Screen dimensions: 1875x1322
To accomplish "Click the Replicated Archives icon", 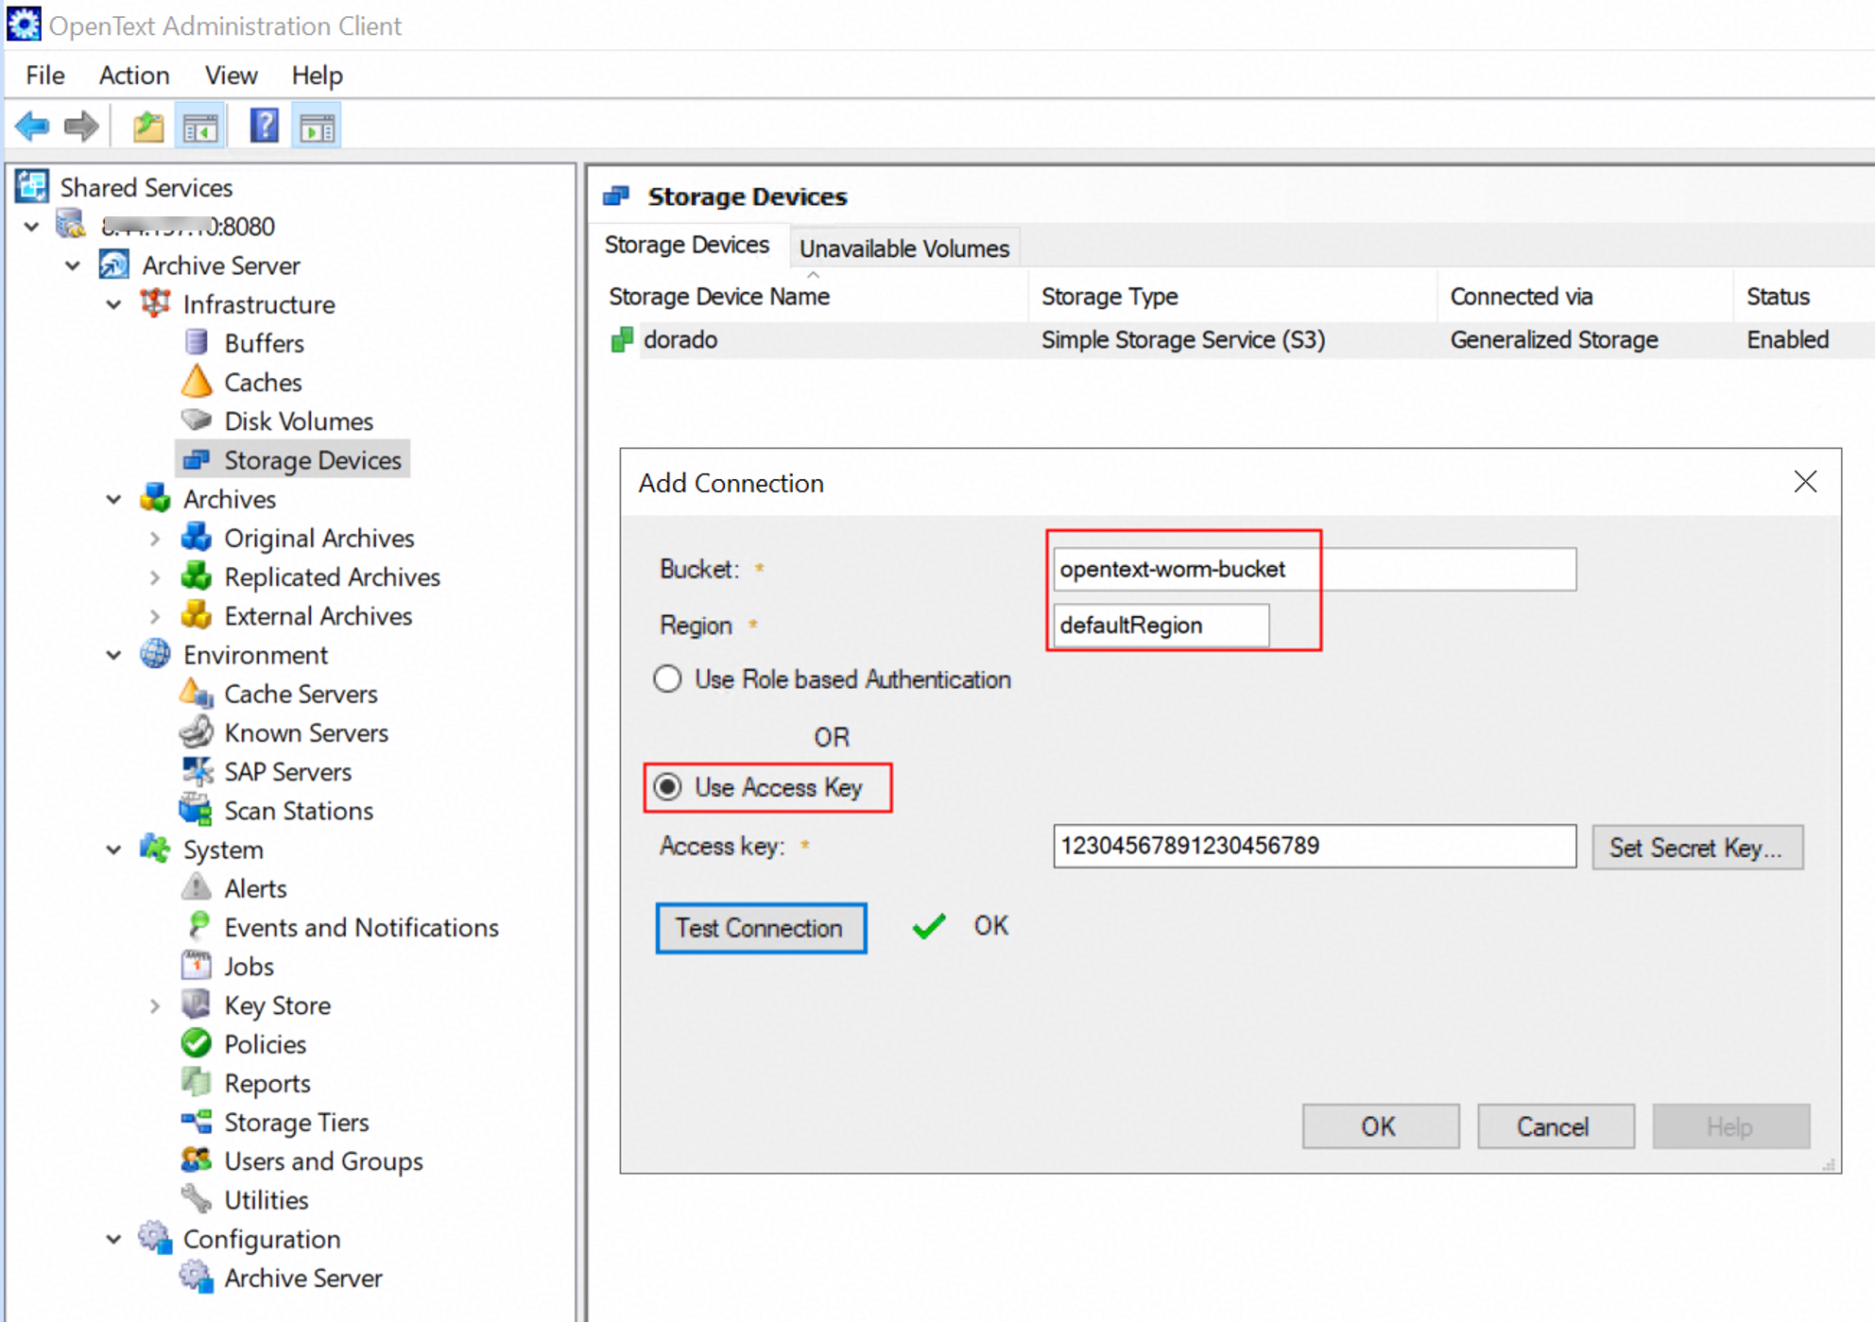I will [197, 576].
